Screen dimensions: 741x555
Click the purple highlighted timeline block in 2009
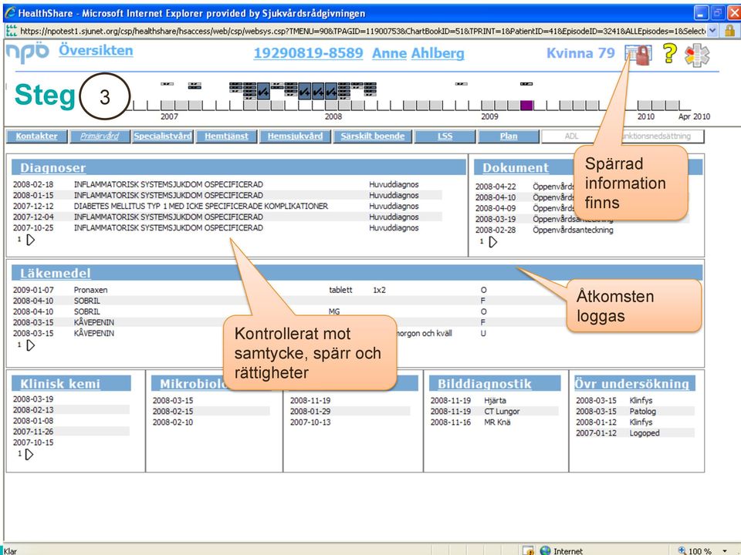(526, 106)
